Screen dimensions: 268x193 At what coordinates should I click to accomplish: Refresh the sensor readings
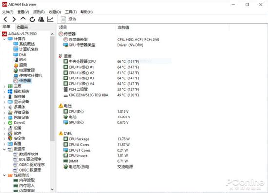point(32,19)
